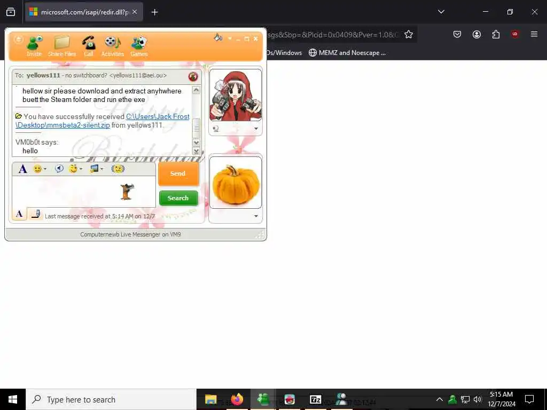Show hidden system tray icons
Viewport: 547px width, 410px height.
(x=440, y=399)
